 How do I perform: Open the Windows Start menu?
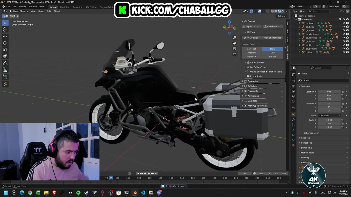point(6,193)
